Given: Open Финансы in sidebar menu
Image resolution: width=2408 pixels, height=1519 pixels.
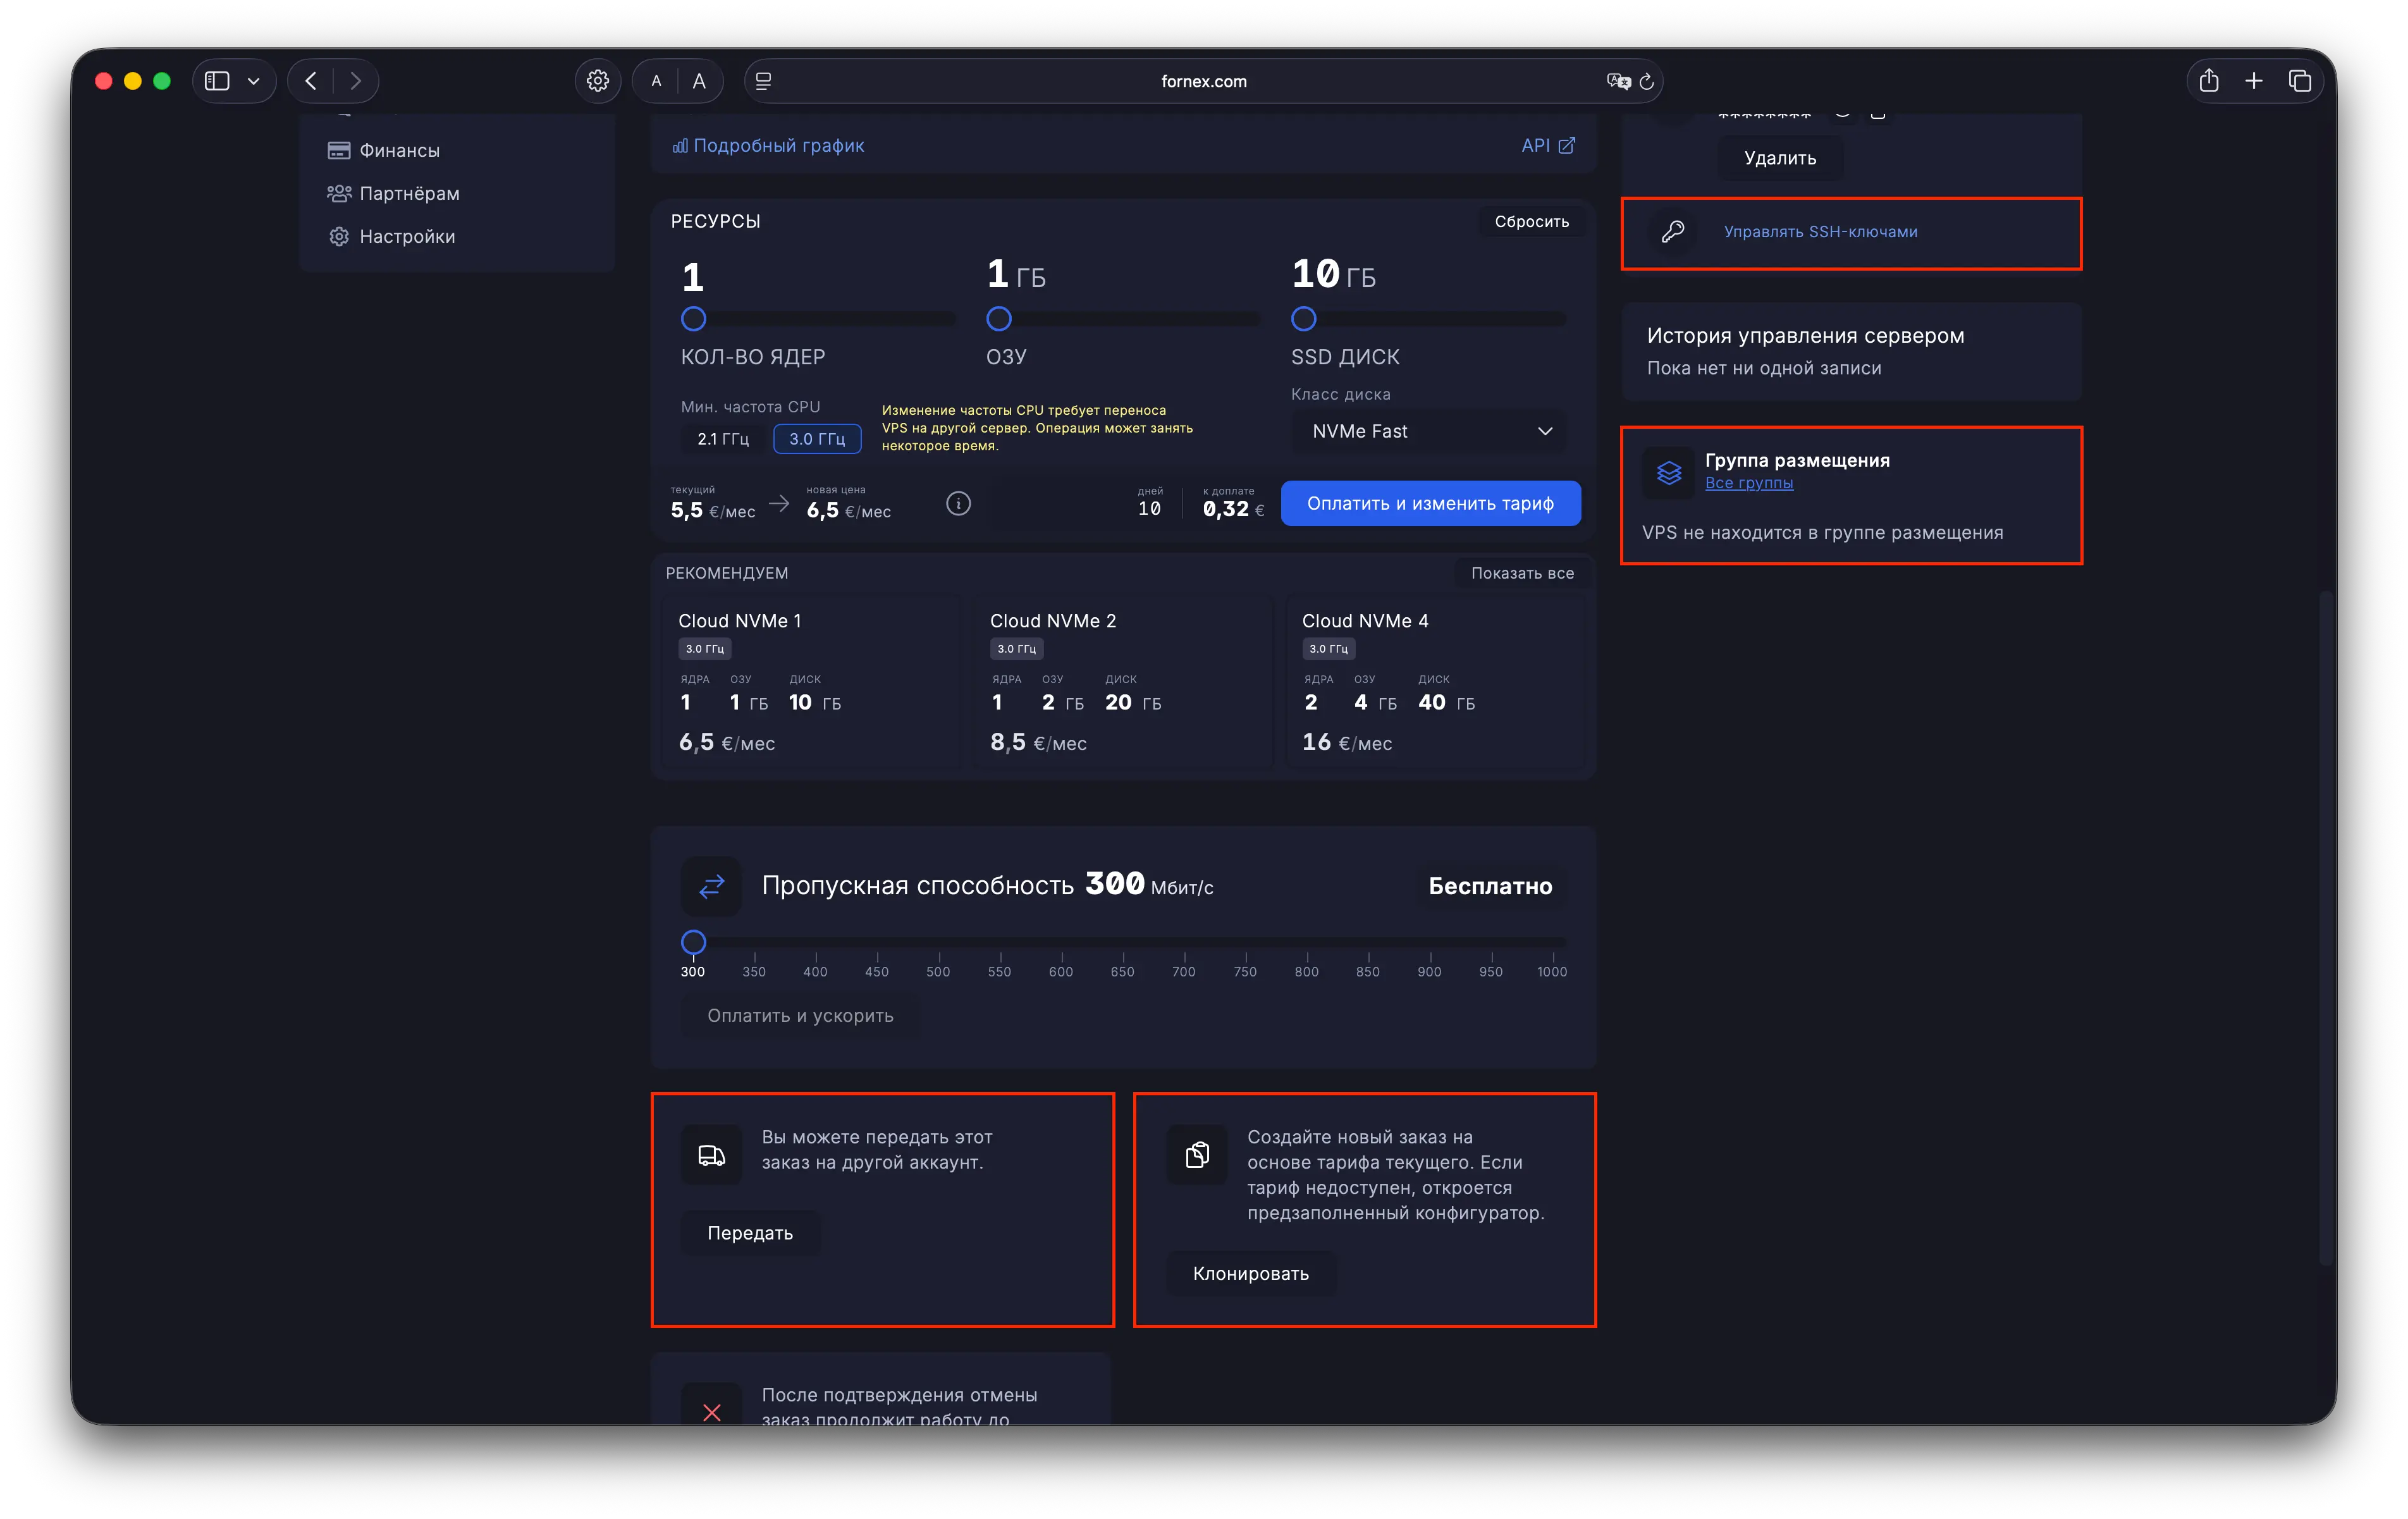Looking at the screenshot, I should tap(383, 150).
